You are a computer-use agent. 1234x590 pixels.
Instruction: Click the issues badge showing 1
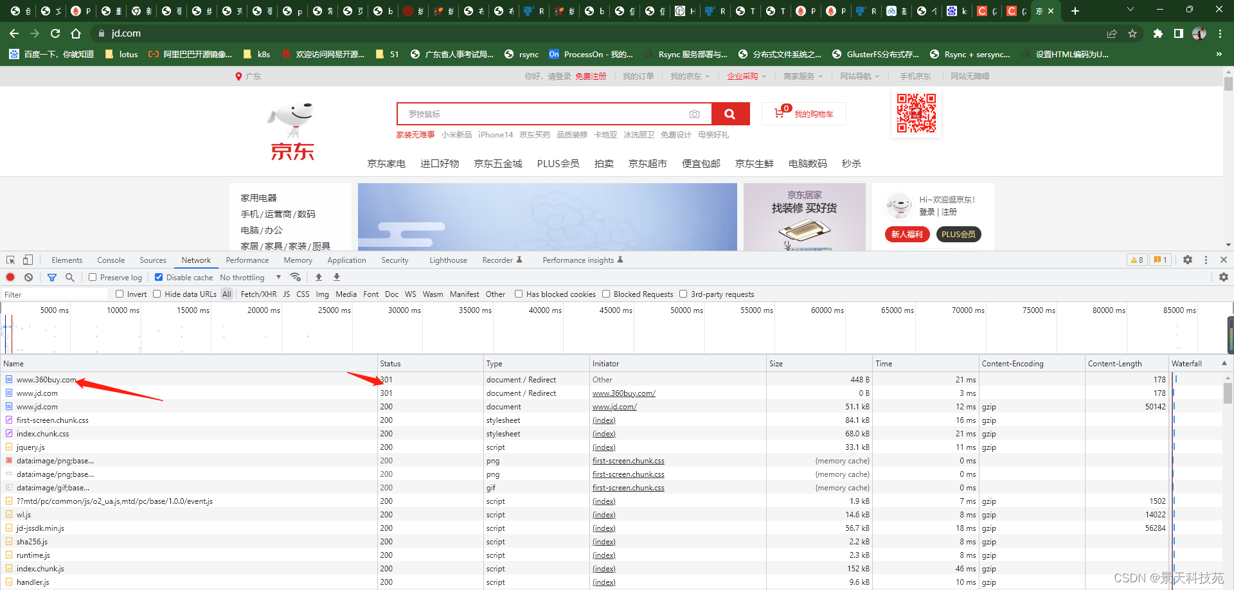tap(1160, 260)
